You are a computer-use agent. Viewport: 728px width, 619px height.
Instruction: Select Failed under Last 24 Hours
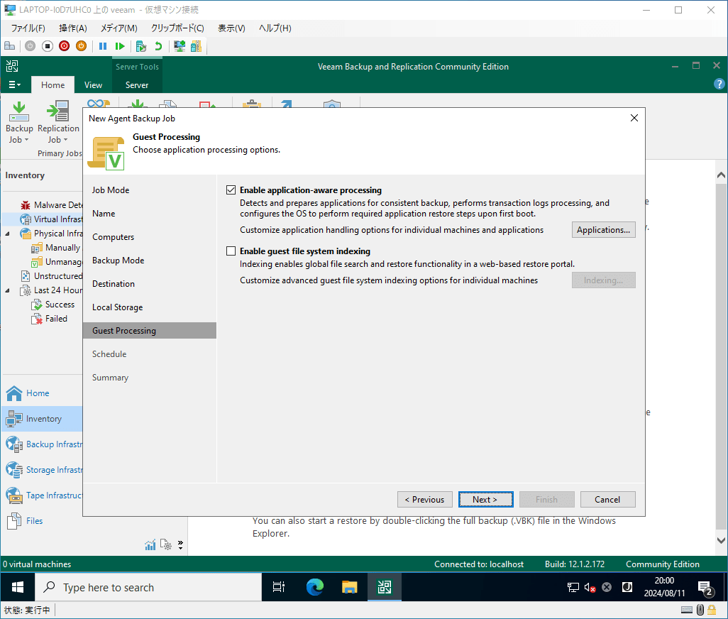click(49, 319)
